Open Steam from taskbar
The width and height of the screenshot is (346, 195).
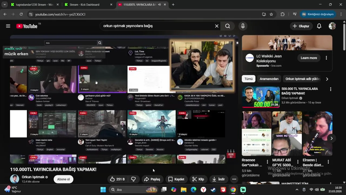(213, 190)
